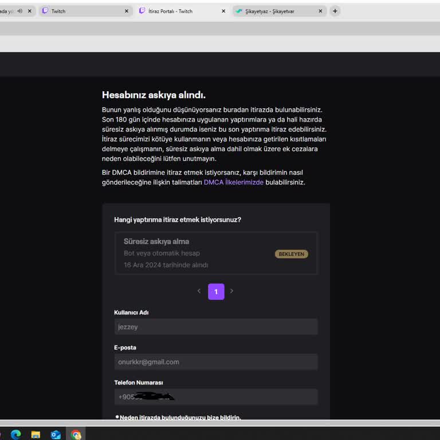
Task: Click the BEKLEYEN status badge
Action: click(291, 254)
